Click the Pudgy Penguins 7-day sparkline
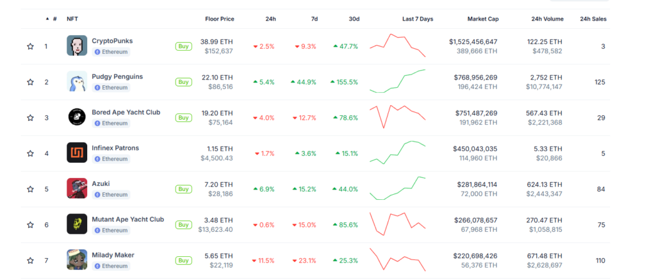Viewport: 656px width, 280px height. (x=397, y=81)
